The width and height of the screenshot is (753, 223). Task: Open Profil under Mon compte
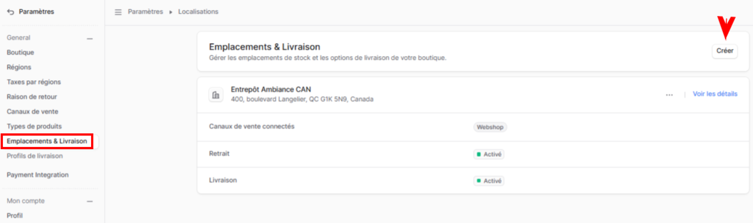(15, 216)
